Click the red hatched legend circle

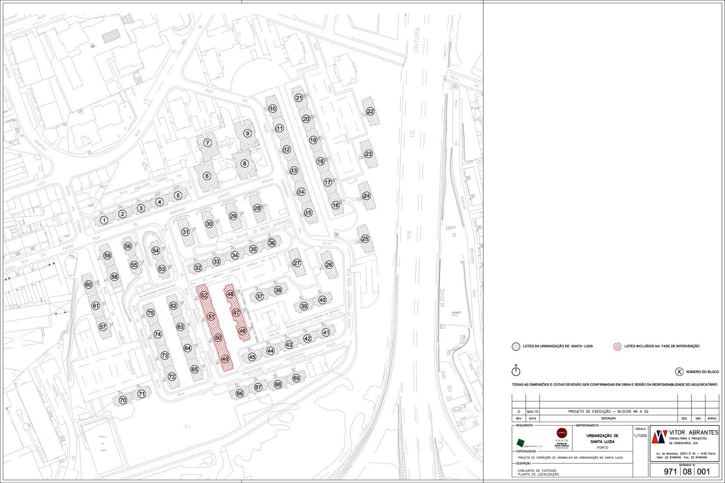618,346
